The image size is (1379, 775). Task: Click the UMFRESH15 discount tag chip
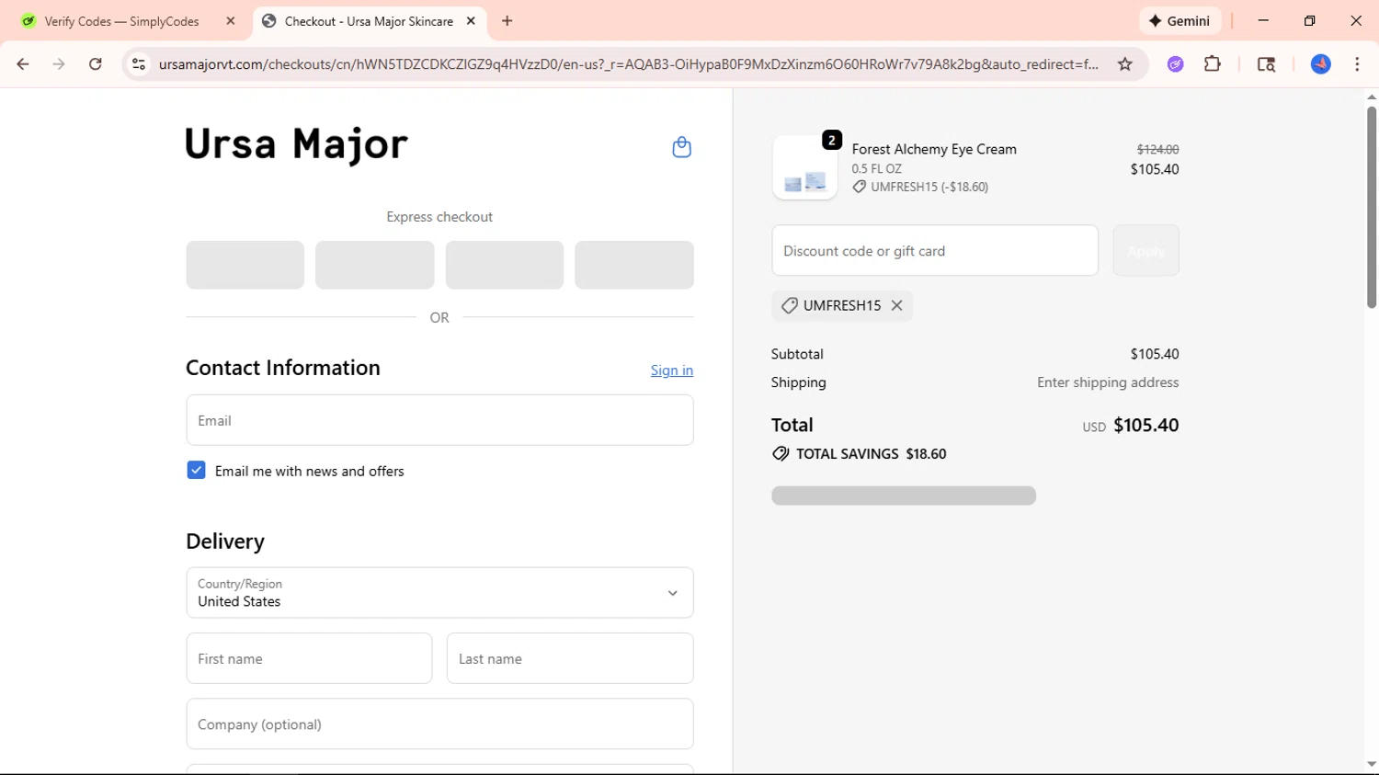click(842, 305)
